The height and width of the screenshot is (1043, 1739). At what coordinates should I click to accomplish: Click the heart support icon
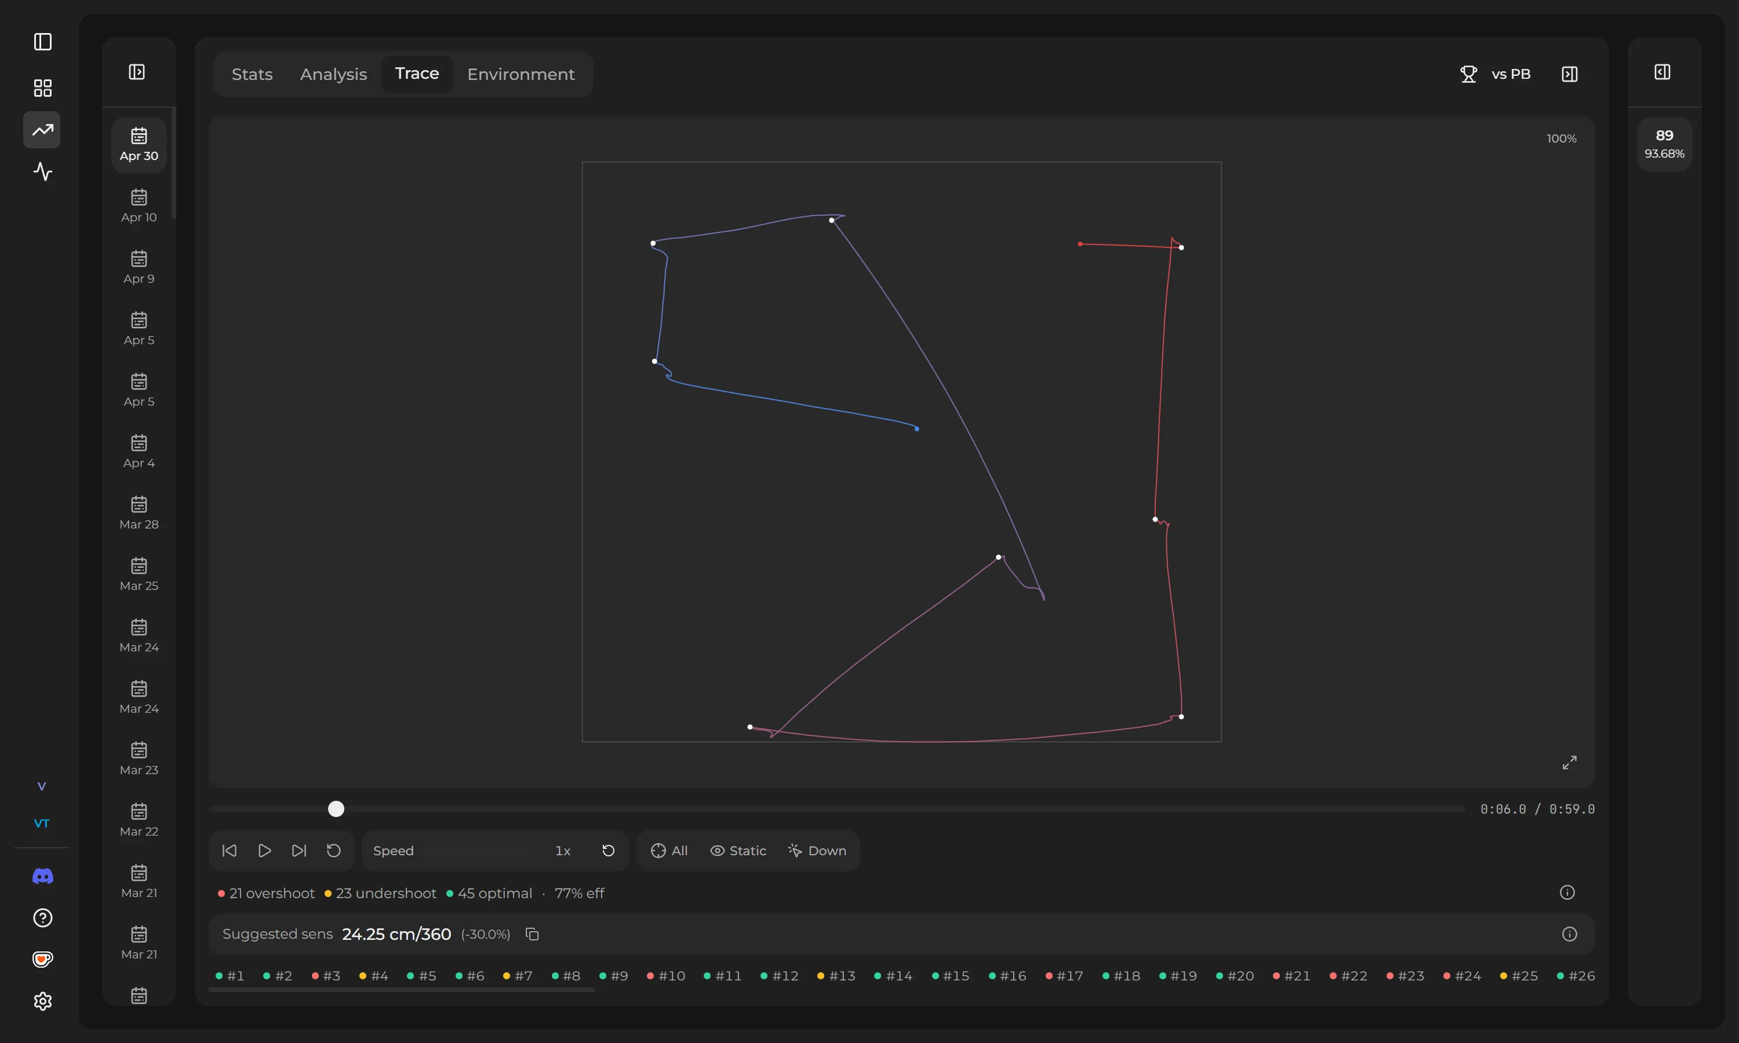(43, 960)
